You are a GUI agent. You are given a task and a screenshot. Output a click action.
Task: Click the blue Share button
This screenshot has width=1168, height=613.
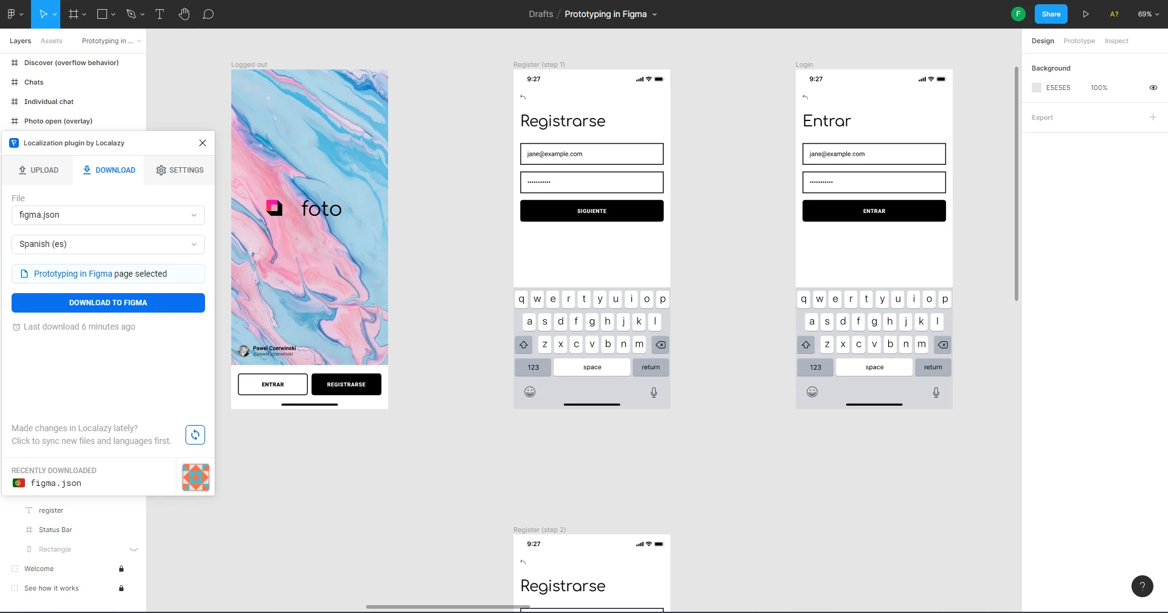pos(1051,14)
